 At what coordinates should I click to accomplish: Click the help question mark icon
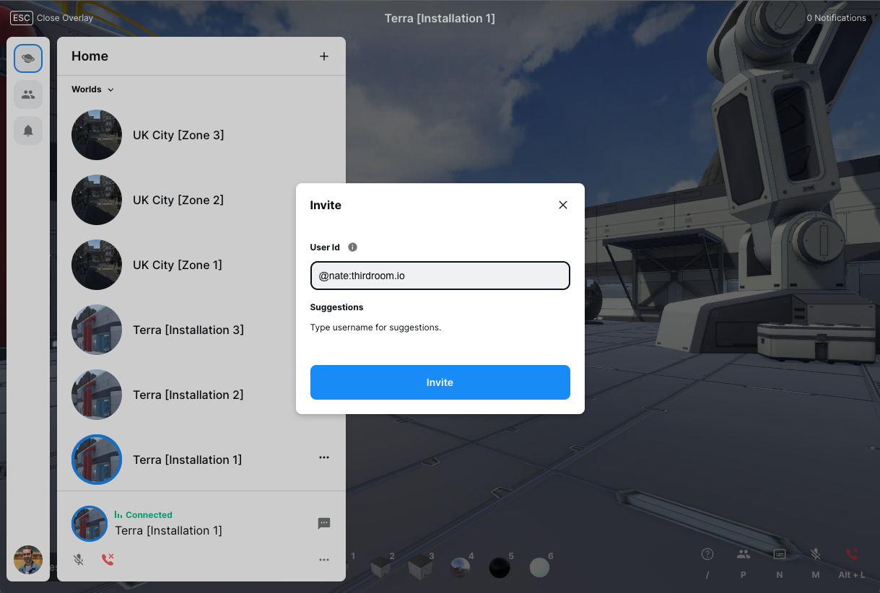coord(707,554)
